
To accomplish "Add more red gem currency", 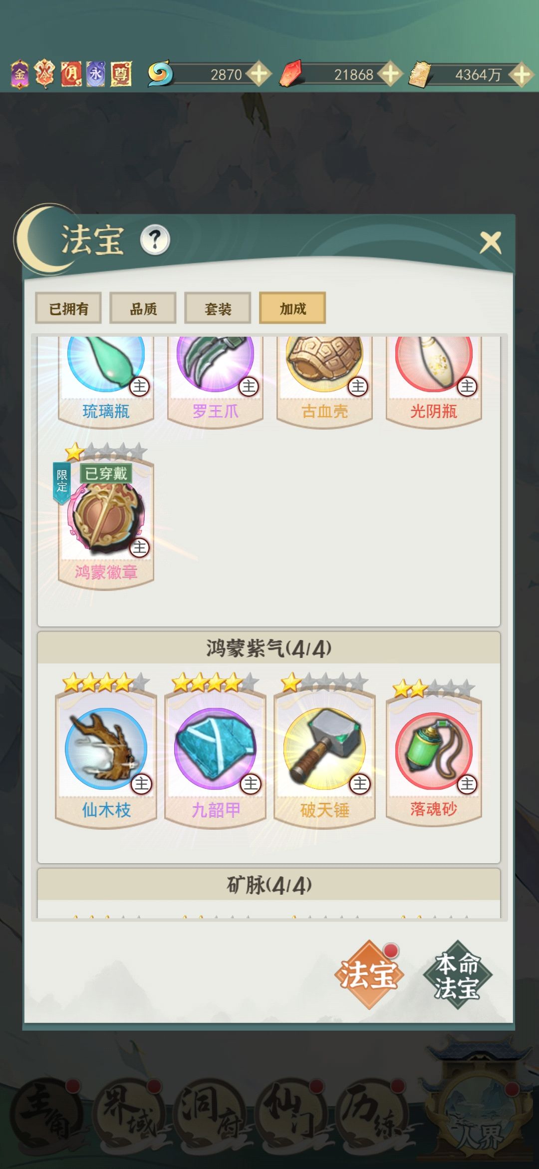I will coord(390,74).
